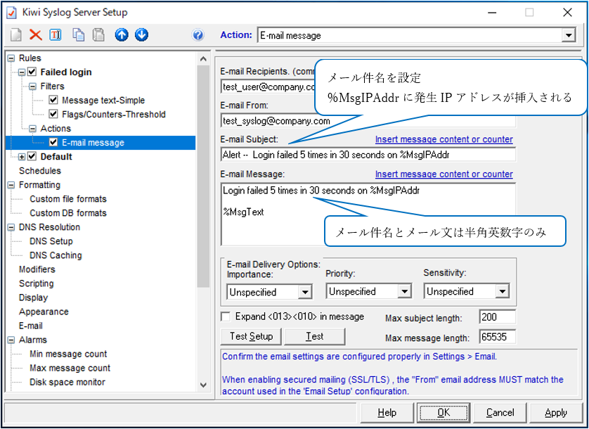Collapse the Alarms tree node

click(11, 340)
